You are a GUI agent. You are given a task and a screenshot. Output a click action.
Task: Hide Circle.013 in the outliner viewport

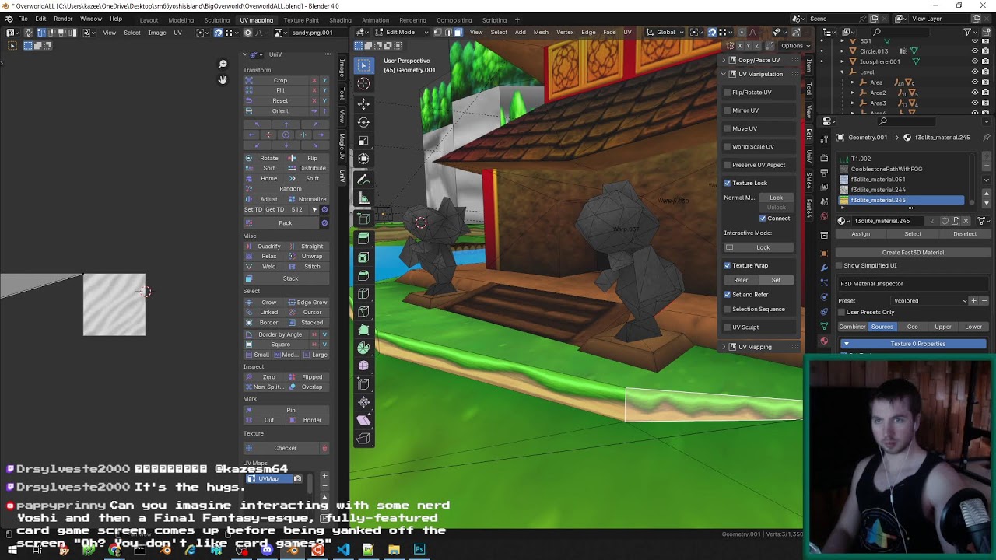click(x=975, y=51)
